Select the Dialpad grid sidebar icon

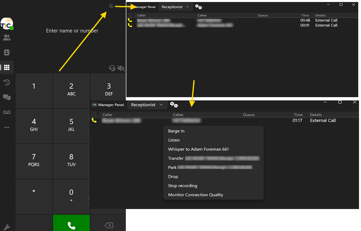[x=7, y=67]
